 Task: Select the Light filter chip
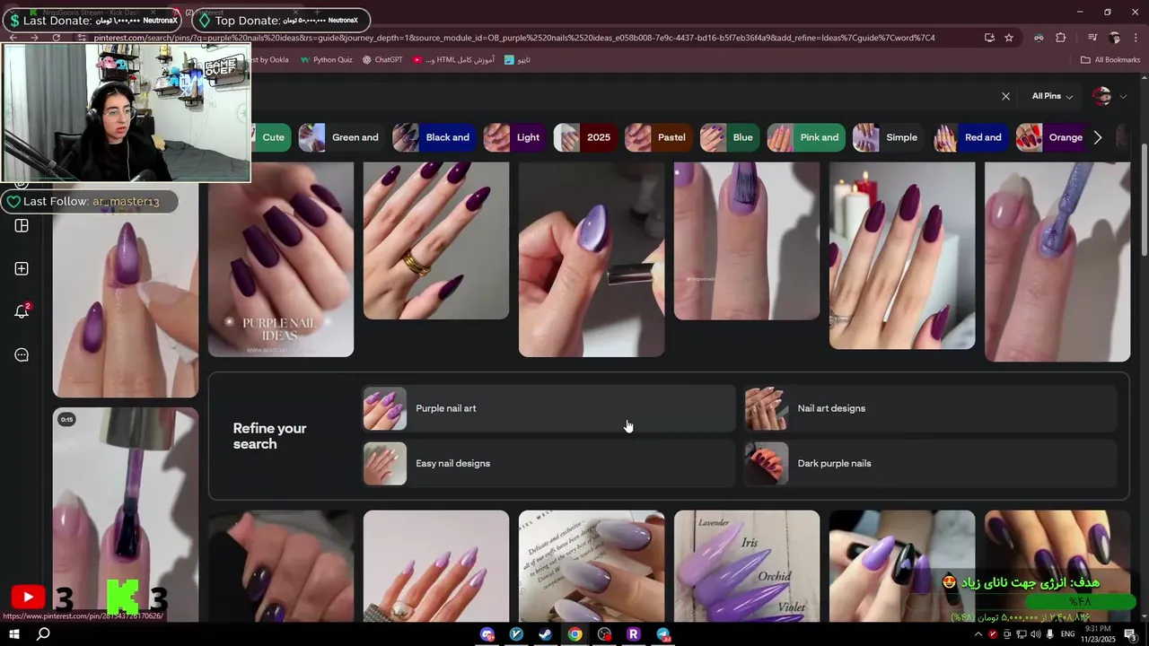click(x=514, y=137)
